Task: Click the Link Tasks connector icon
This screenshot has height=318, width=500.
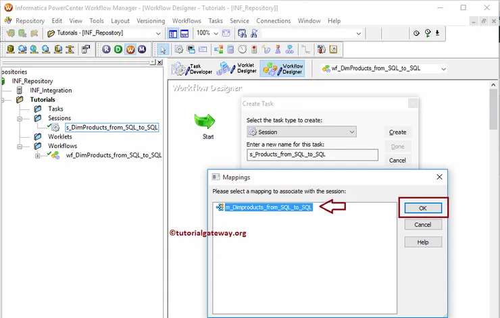Action: 305,49
